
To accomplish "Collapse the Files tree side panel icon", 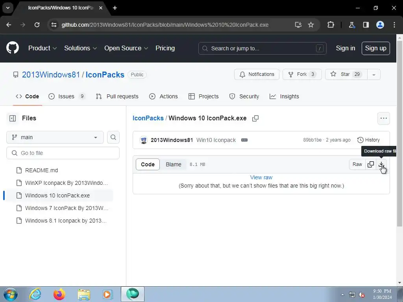I will coord(13,118).
